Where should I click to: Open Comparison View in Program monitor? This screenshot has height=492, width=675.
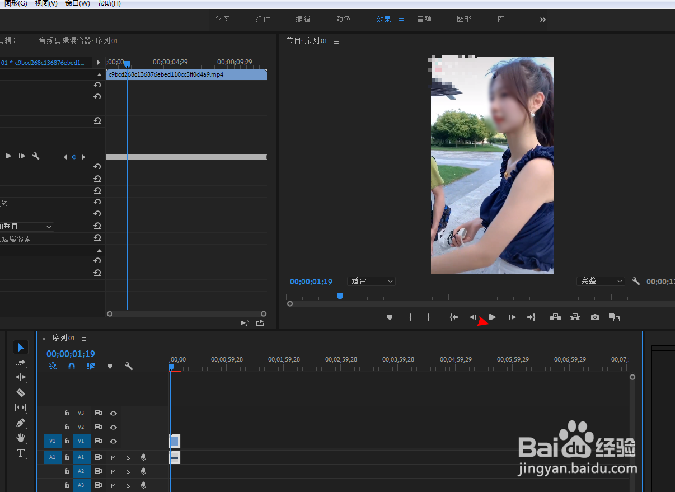614,317
